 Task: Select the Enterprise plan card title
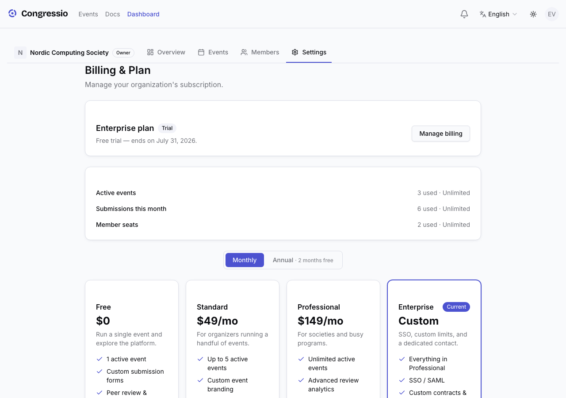[416, 307]
